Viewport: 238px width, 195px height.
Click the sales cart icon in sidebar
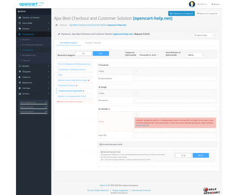pyautogui.click(x=20, y=71)
